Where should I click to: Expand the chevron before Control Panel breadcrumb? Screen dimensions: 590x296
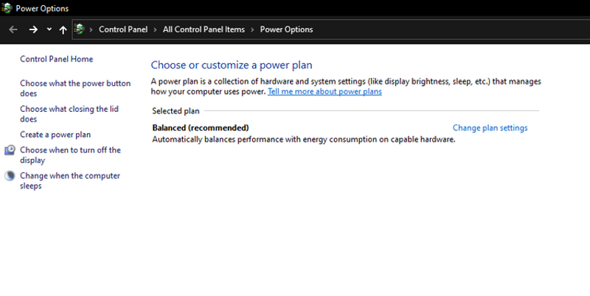coord(92,29)
